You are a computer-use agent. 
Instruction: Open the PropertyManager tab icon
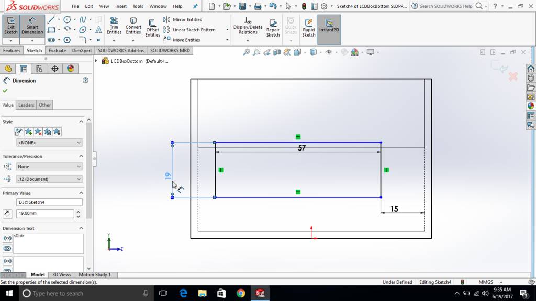coord(24,68)
